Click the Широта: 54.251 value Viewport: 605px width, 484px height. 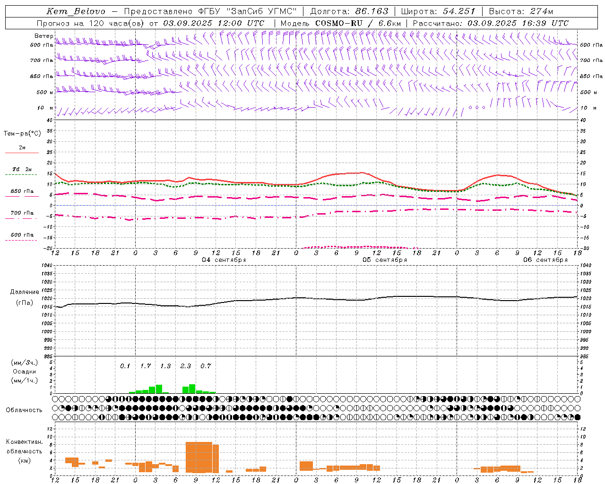tap(438, 11)
